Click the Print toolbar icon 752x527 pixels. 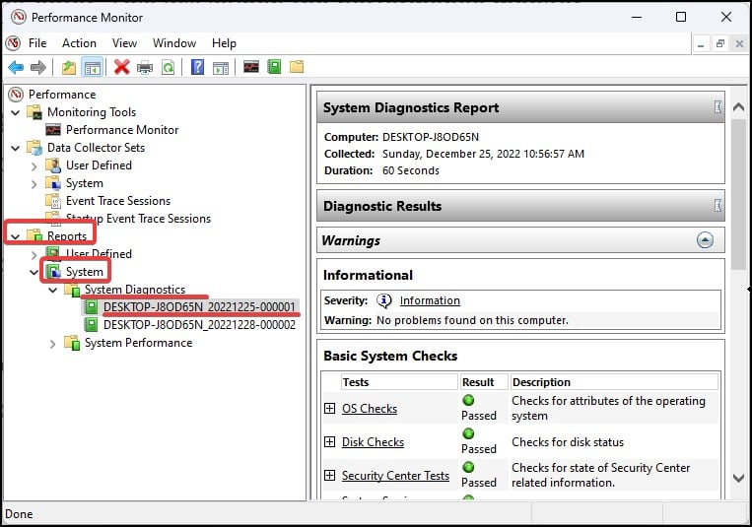145,67
